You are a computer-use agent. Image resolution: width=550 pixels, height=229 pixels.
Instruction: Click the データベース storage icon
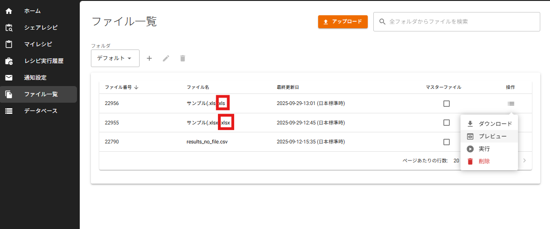(x=9, y=111)
